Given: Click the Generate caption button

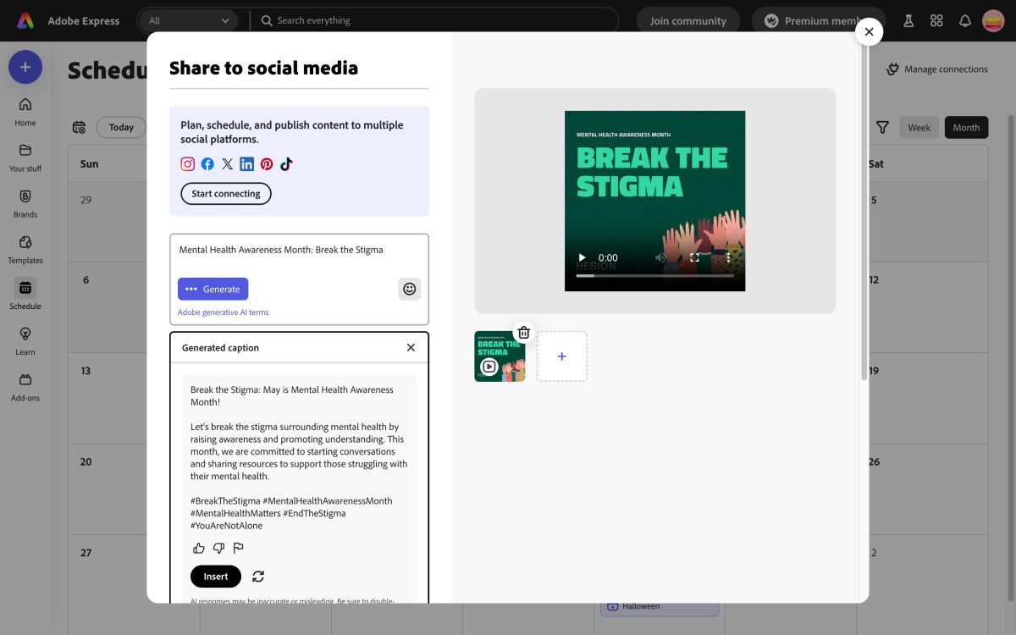Looking at the screenshot, I should pyautogui.click(x=213, y=289).
